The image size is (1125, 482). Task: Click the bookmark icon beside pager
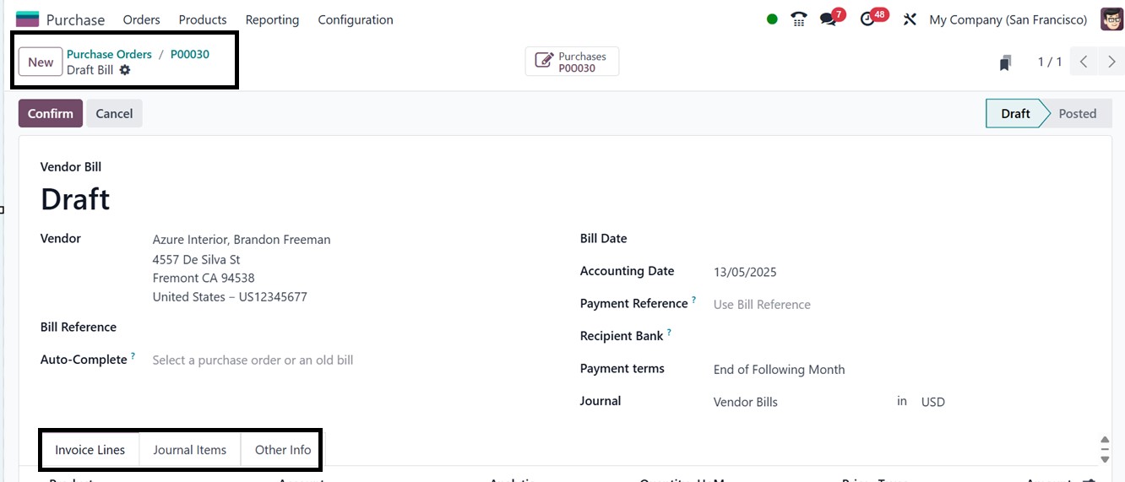(x=1005, y=62)
